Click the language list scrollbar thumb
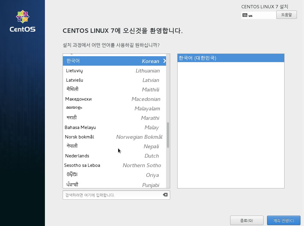This screenshot has height=226, width=304. click(168, 135)
